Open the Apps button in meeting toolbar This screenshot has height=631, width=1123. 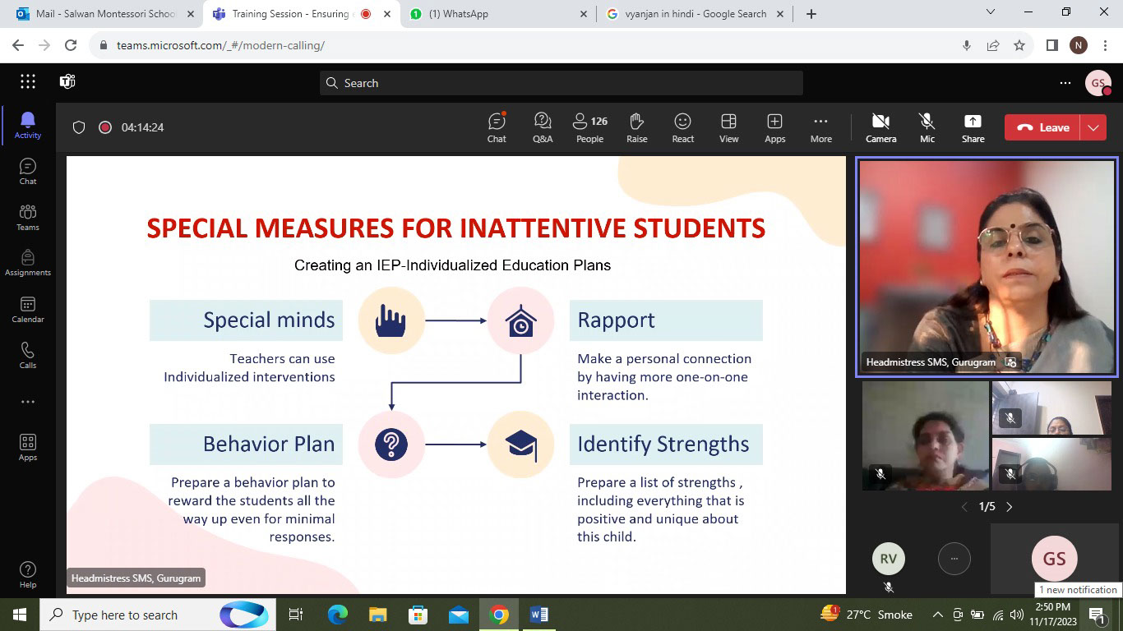coord(774,127)
